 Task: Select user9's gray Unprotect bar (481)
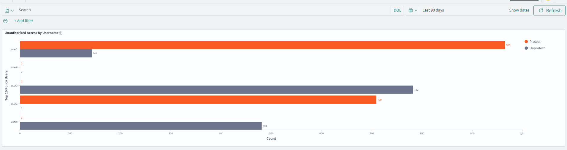[141, 126]
